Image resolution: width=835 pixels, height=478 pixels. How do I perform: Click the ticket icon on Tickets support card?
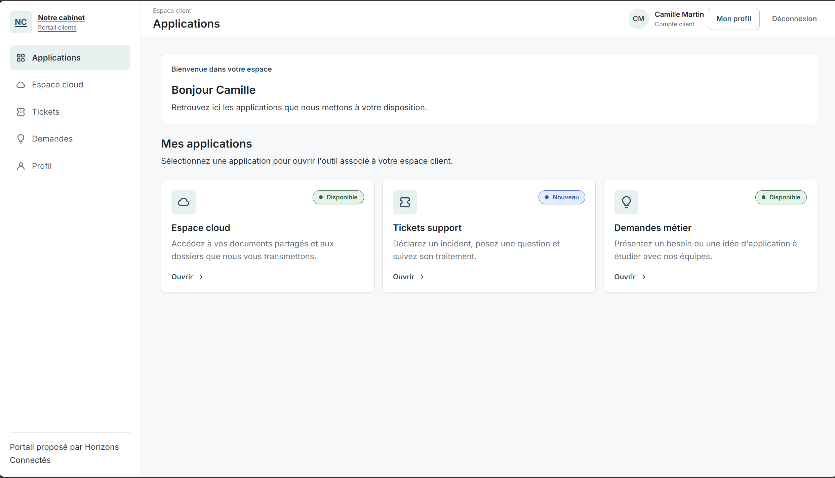tap(405, 202)
